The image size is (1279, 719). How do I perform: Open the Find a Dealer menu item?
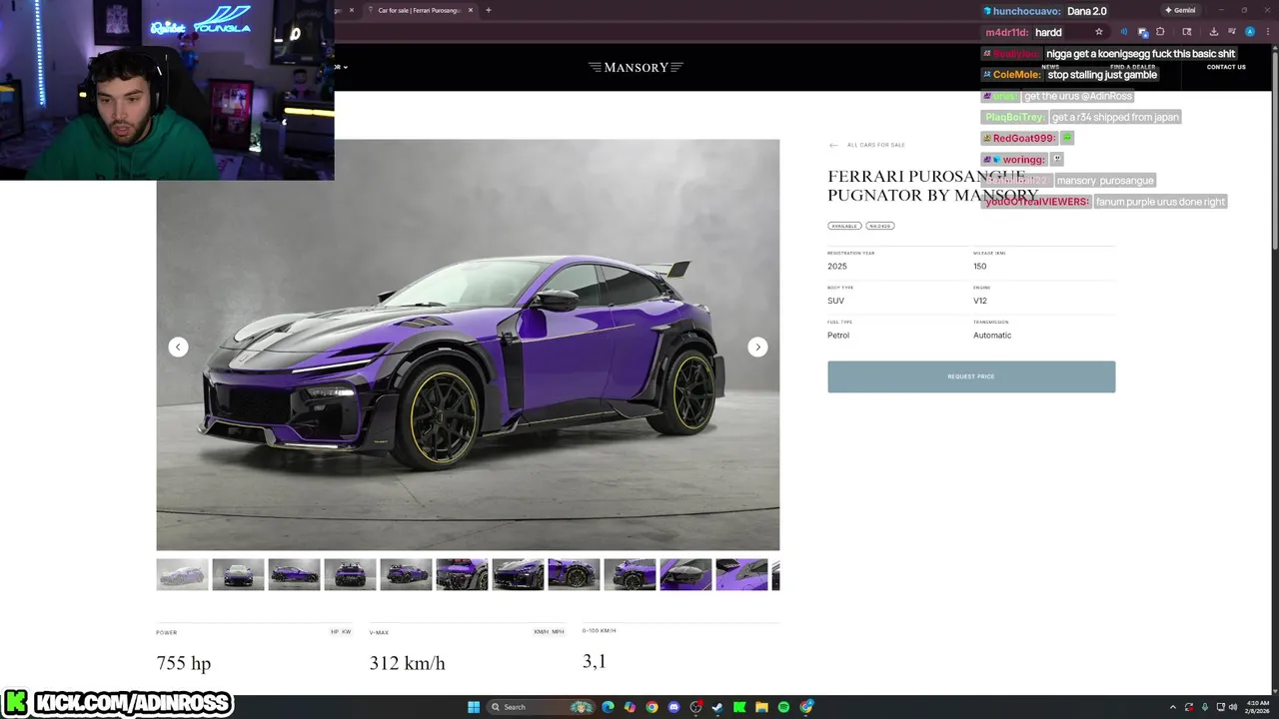(x=1133, y=67)
